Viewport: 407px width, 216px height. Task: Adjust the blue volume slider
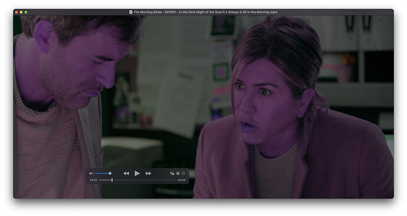click(x=103, y=173)
